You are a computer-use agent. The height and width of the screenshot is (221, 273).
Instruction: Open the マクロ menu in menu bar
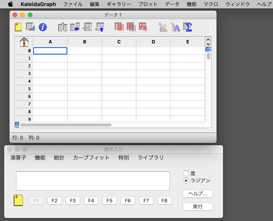click(211, 4)
